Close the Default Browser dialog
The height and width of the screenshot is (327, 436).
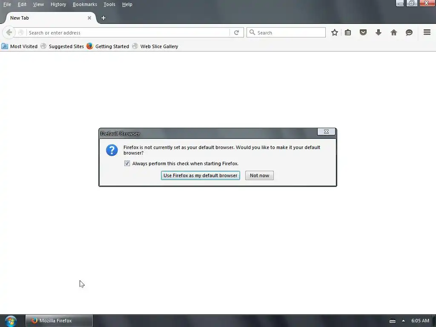(326, 132)
